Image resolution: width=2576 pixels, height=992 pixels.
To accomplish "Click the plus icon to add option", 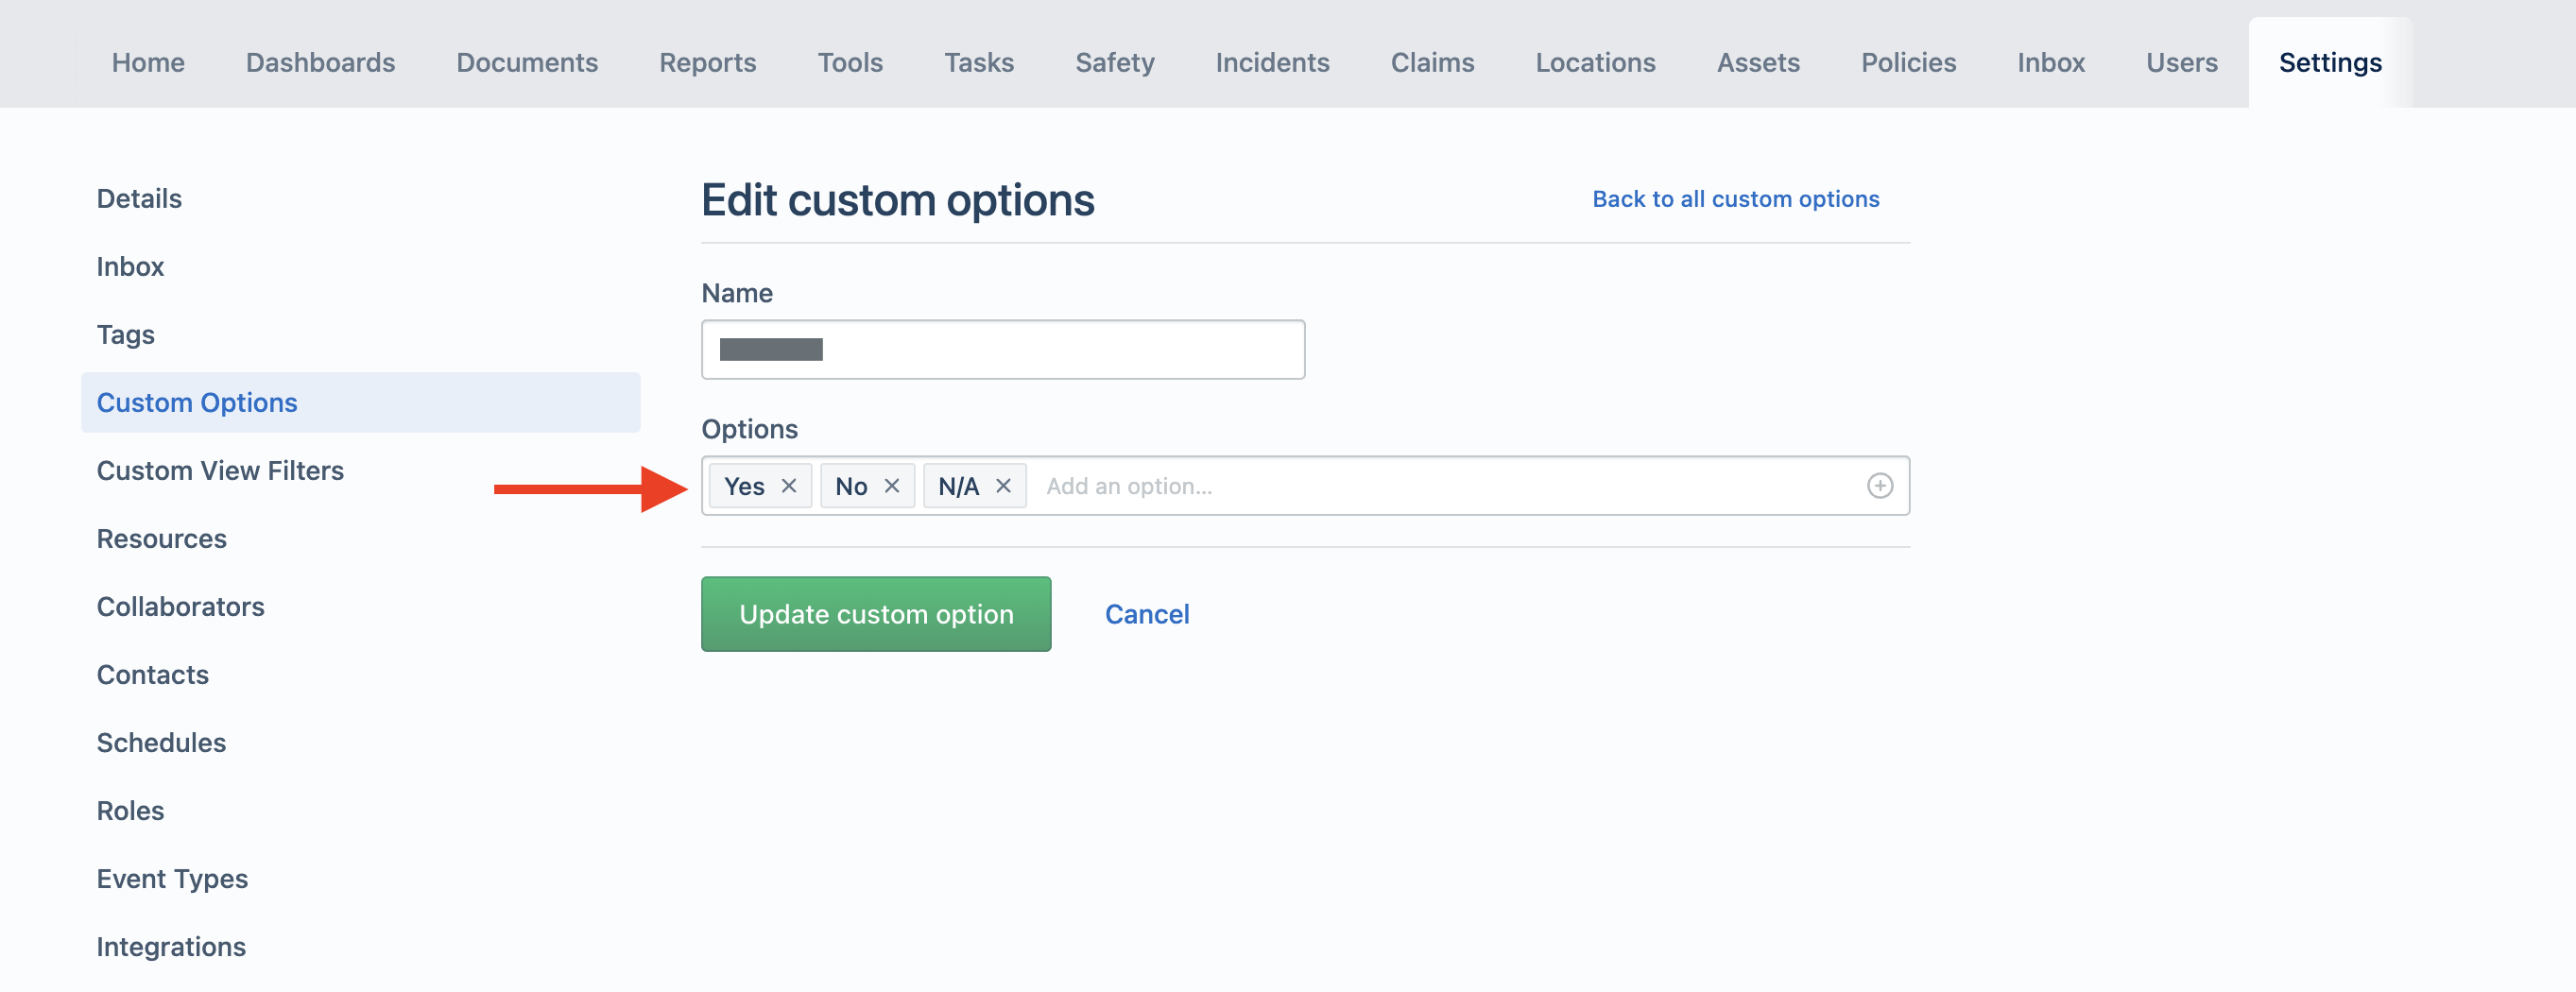I will pos(1879,486).
